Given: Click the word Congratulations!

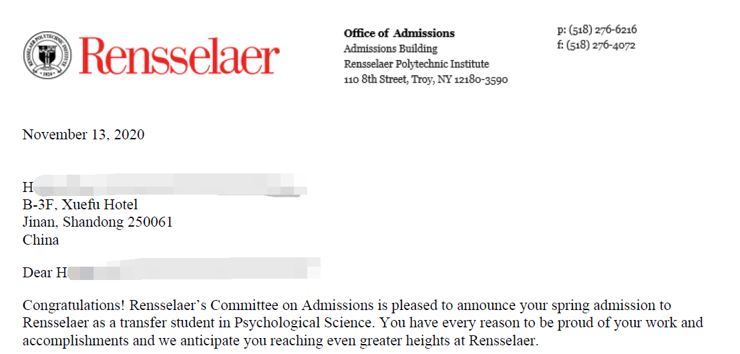Looking at the screenshot, I should pyautogui.click(x=74, y=306).
